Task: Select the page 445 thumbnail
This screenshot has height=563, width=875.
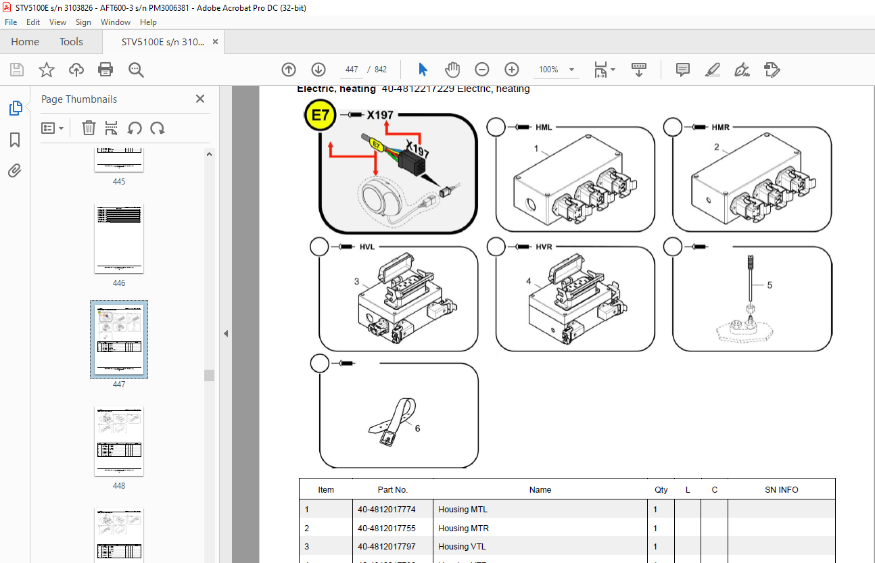Action: pos(119,160)
